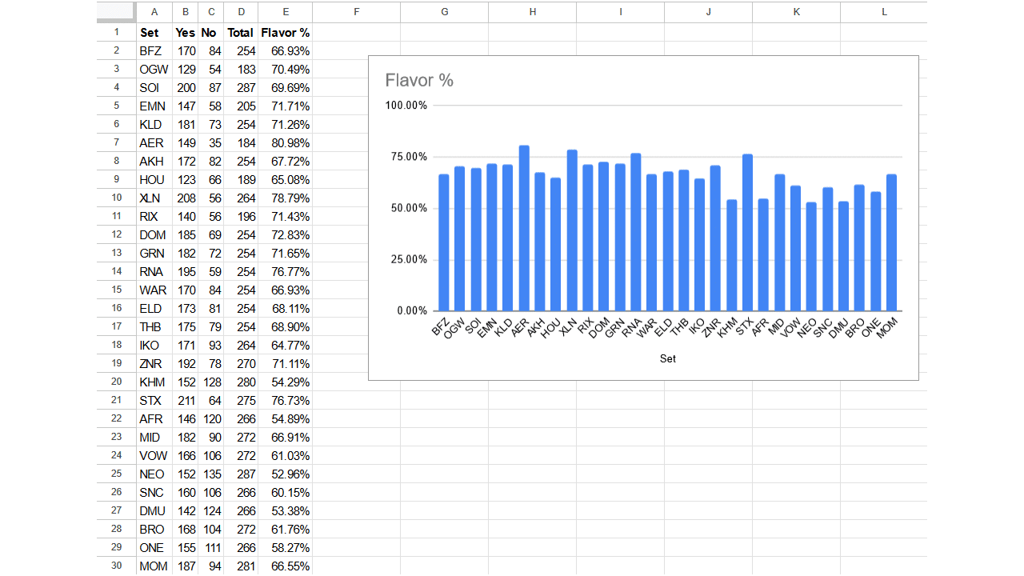Click the 100.00% vertical axis label
This screenshot has width=1024, height=576.
(406, 106)
